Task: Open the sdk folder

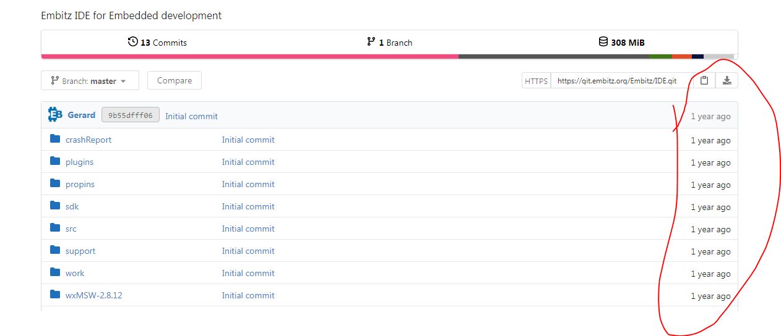Action: 72,206
